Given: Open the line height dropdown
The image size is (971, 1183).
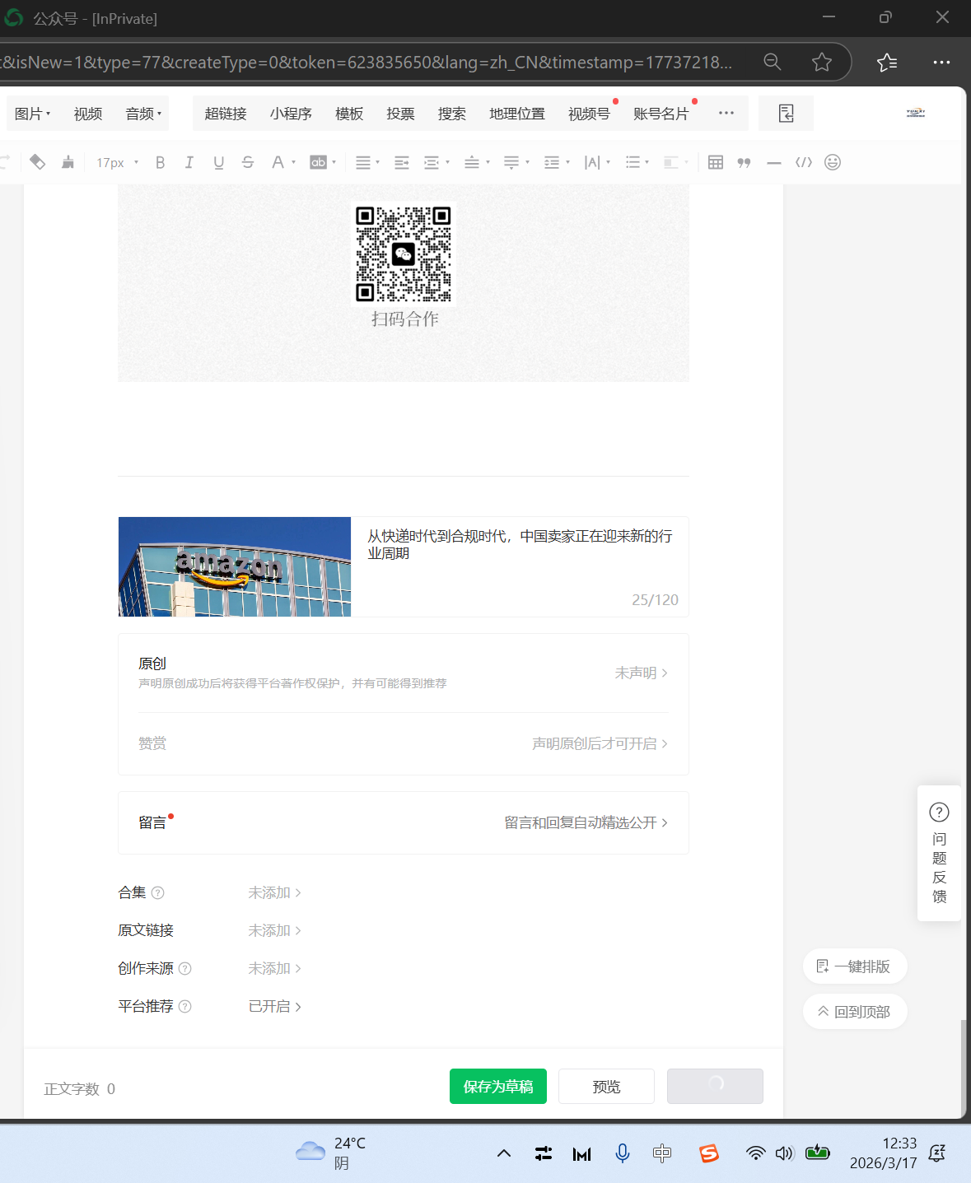Looking at the screenshot, I should (x=557, y=162).
